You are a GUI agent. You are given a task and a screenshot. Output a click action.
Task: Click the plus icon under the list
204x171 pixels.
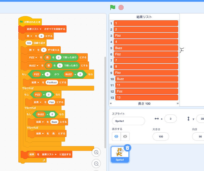[111, 104]
